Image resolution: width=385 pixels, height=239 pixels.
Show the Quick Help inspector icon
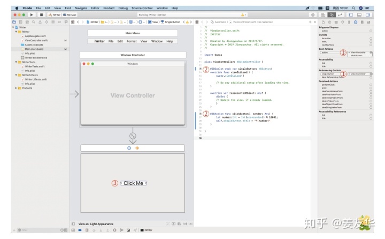pos(329,22)
